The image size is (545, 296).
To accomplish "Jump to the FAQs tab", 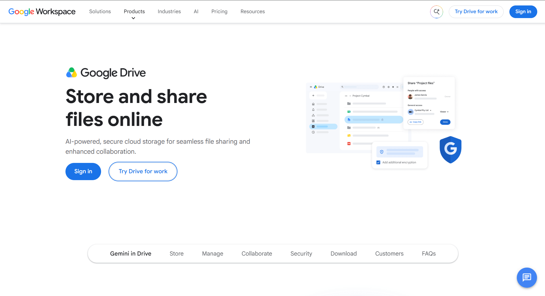I will click(429, 254).
